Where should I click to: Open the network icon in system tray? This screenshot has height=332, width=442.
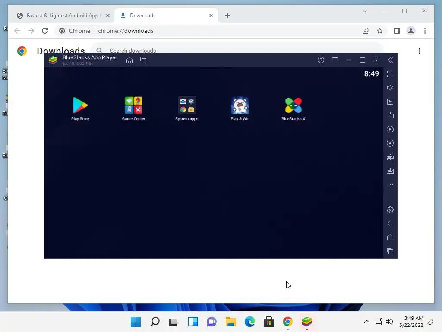click(x=379, y=322)
